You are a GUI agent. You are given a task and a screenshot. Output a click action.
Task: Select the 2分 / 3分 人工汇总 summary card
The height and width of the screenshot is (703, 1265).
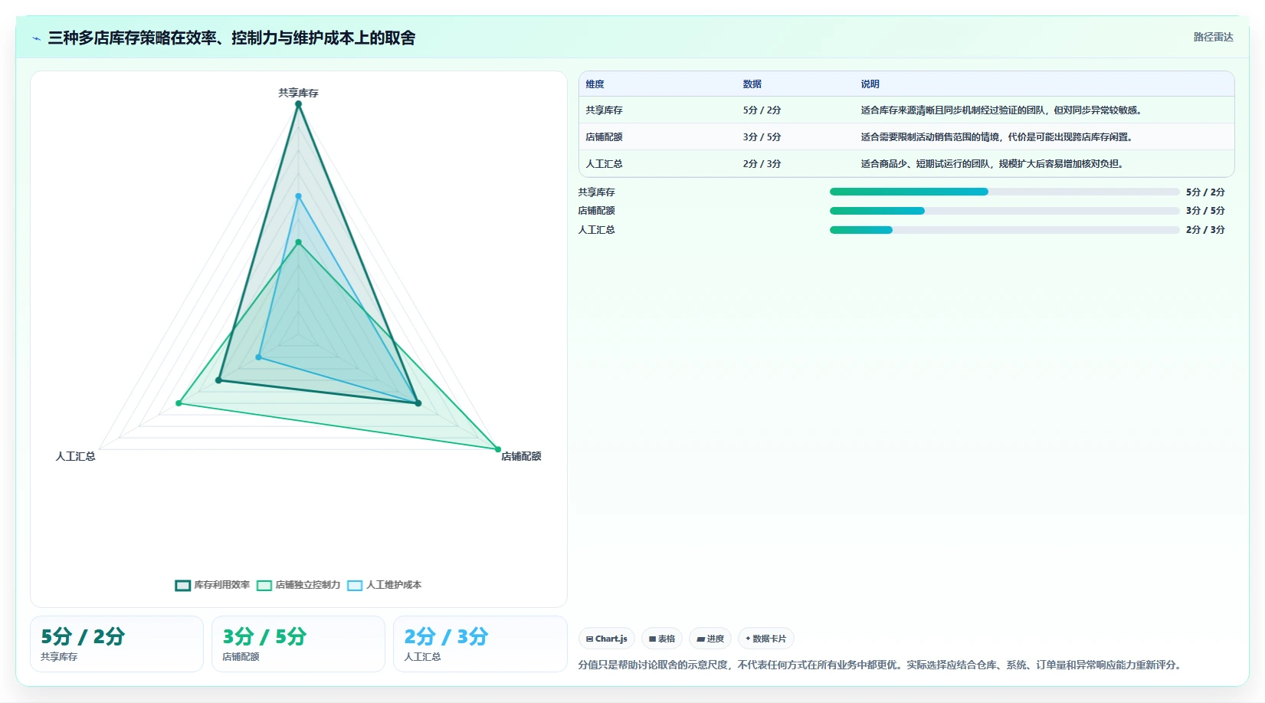[x=480, y=644]
